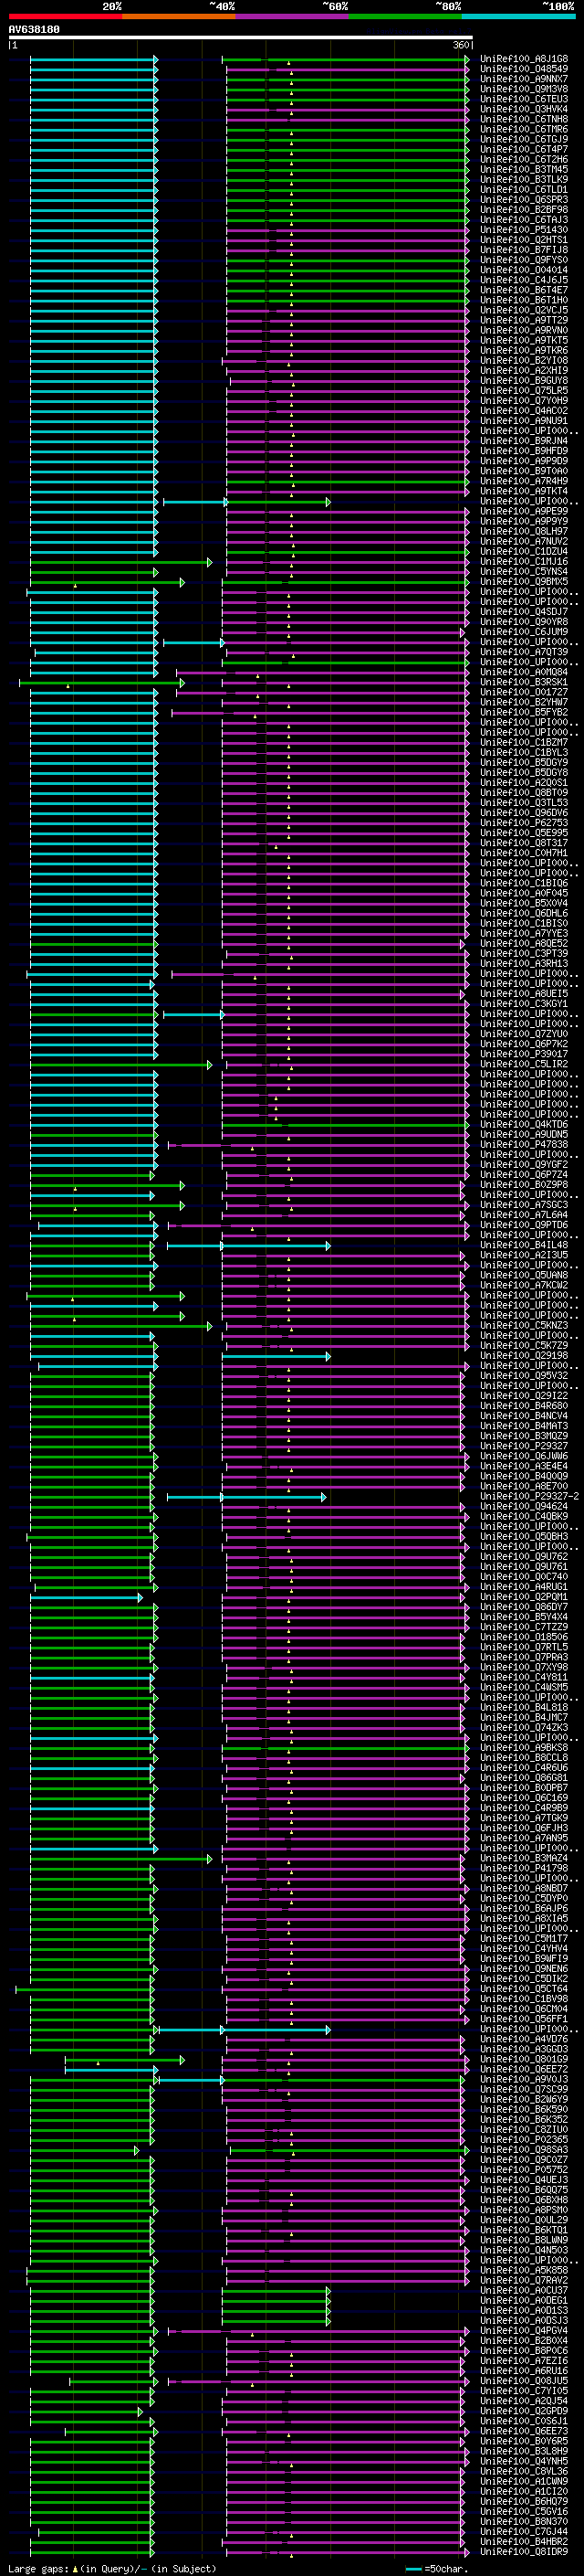This screenshot has width=584, height=2576.
Task: Select the UniRef100_C1BZM7 label
Action: coord(524,743)
